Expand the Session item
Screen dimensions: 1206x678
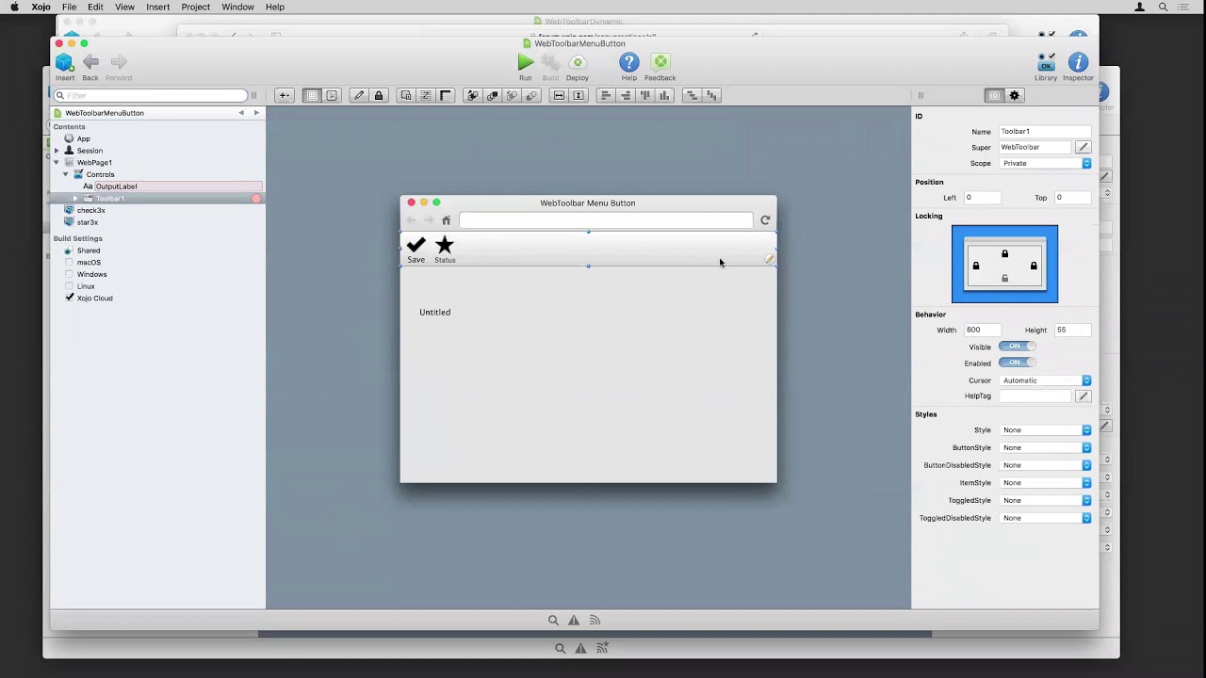point(57,151)
